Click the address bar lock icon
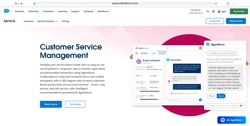Viewport: 250px width, 126px height. pos(35,3)
